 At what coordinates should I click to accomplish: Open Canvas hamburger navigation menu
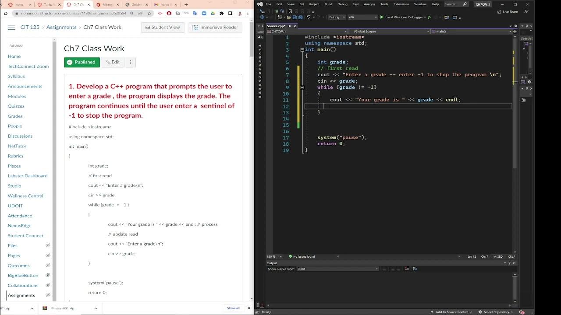[11, 27]
